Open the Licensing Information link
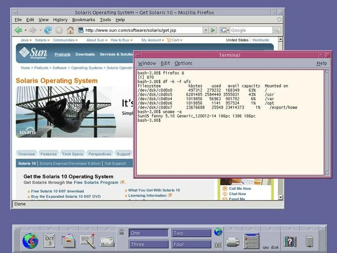 tap(147, 195)
